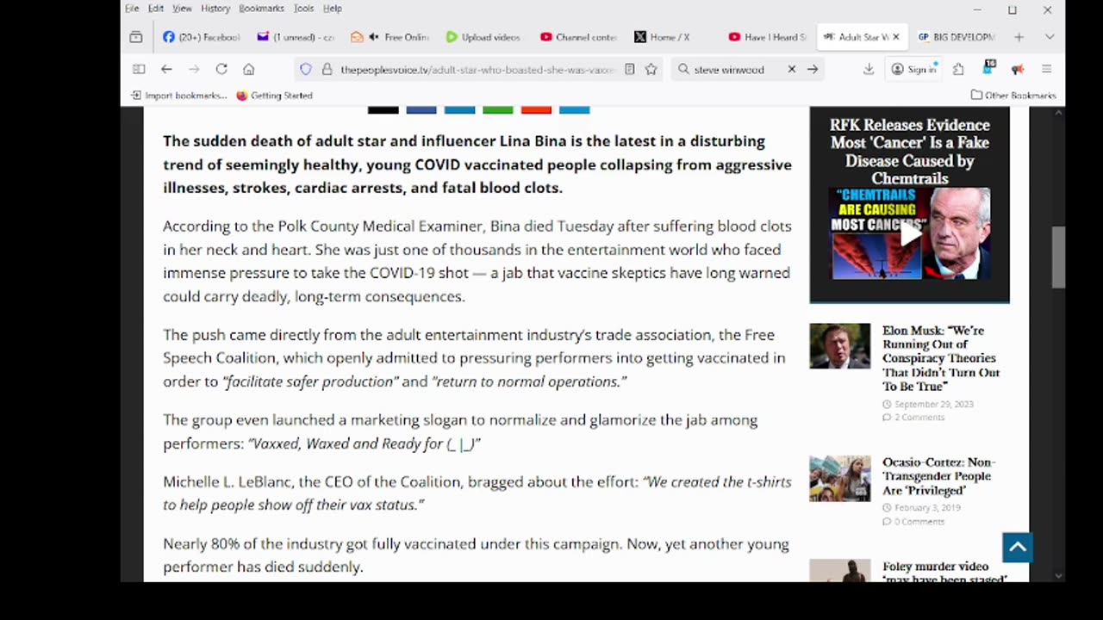Click 'February 3, 2019' date text
Screen dimensions: 1103x620
click(927, 508)
